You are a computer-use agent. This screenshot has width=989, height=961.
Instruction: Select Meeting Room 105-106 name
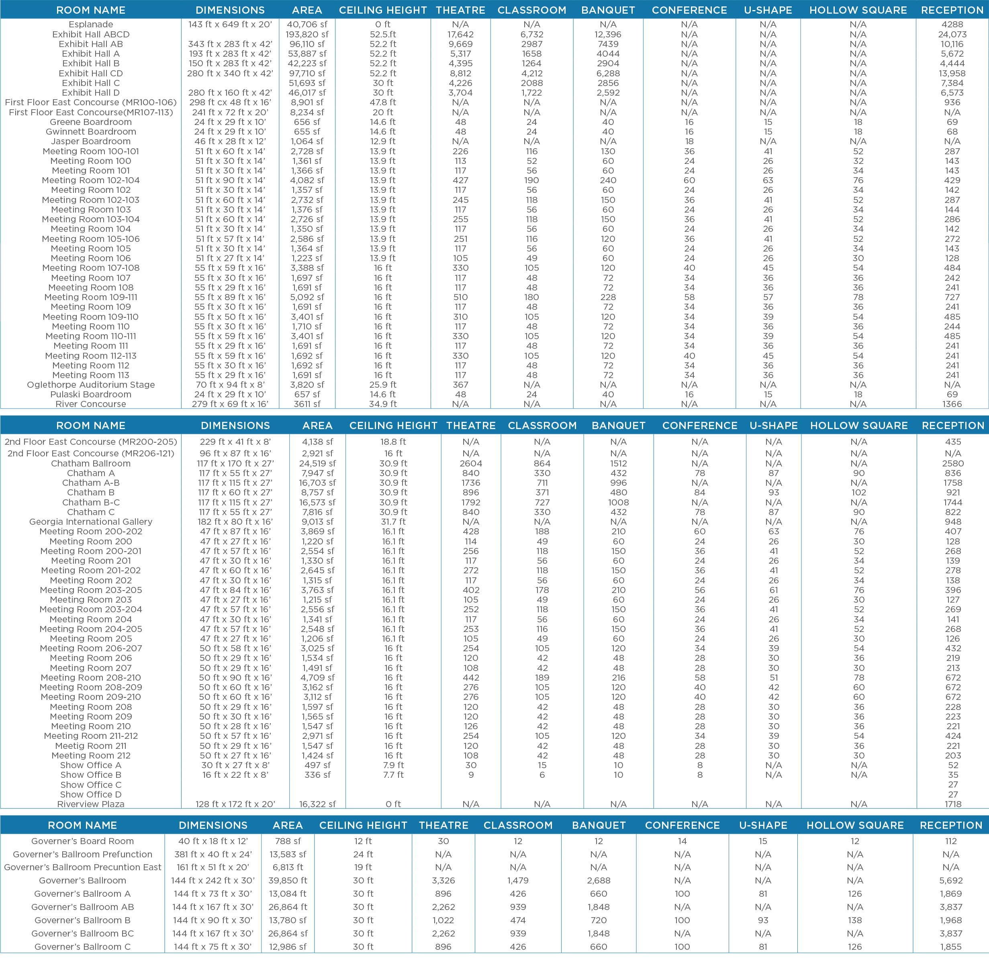[91, 239]
